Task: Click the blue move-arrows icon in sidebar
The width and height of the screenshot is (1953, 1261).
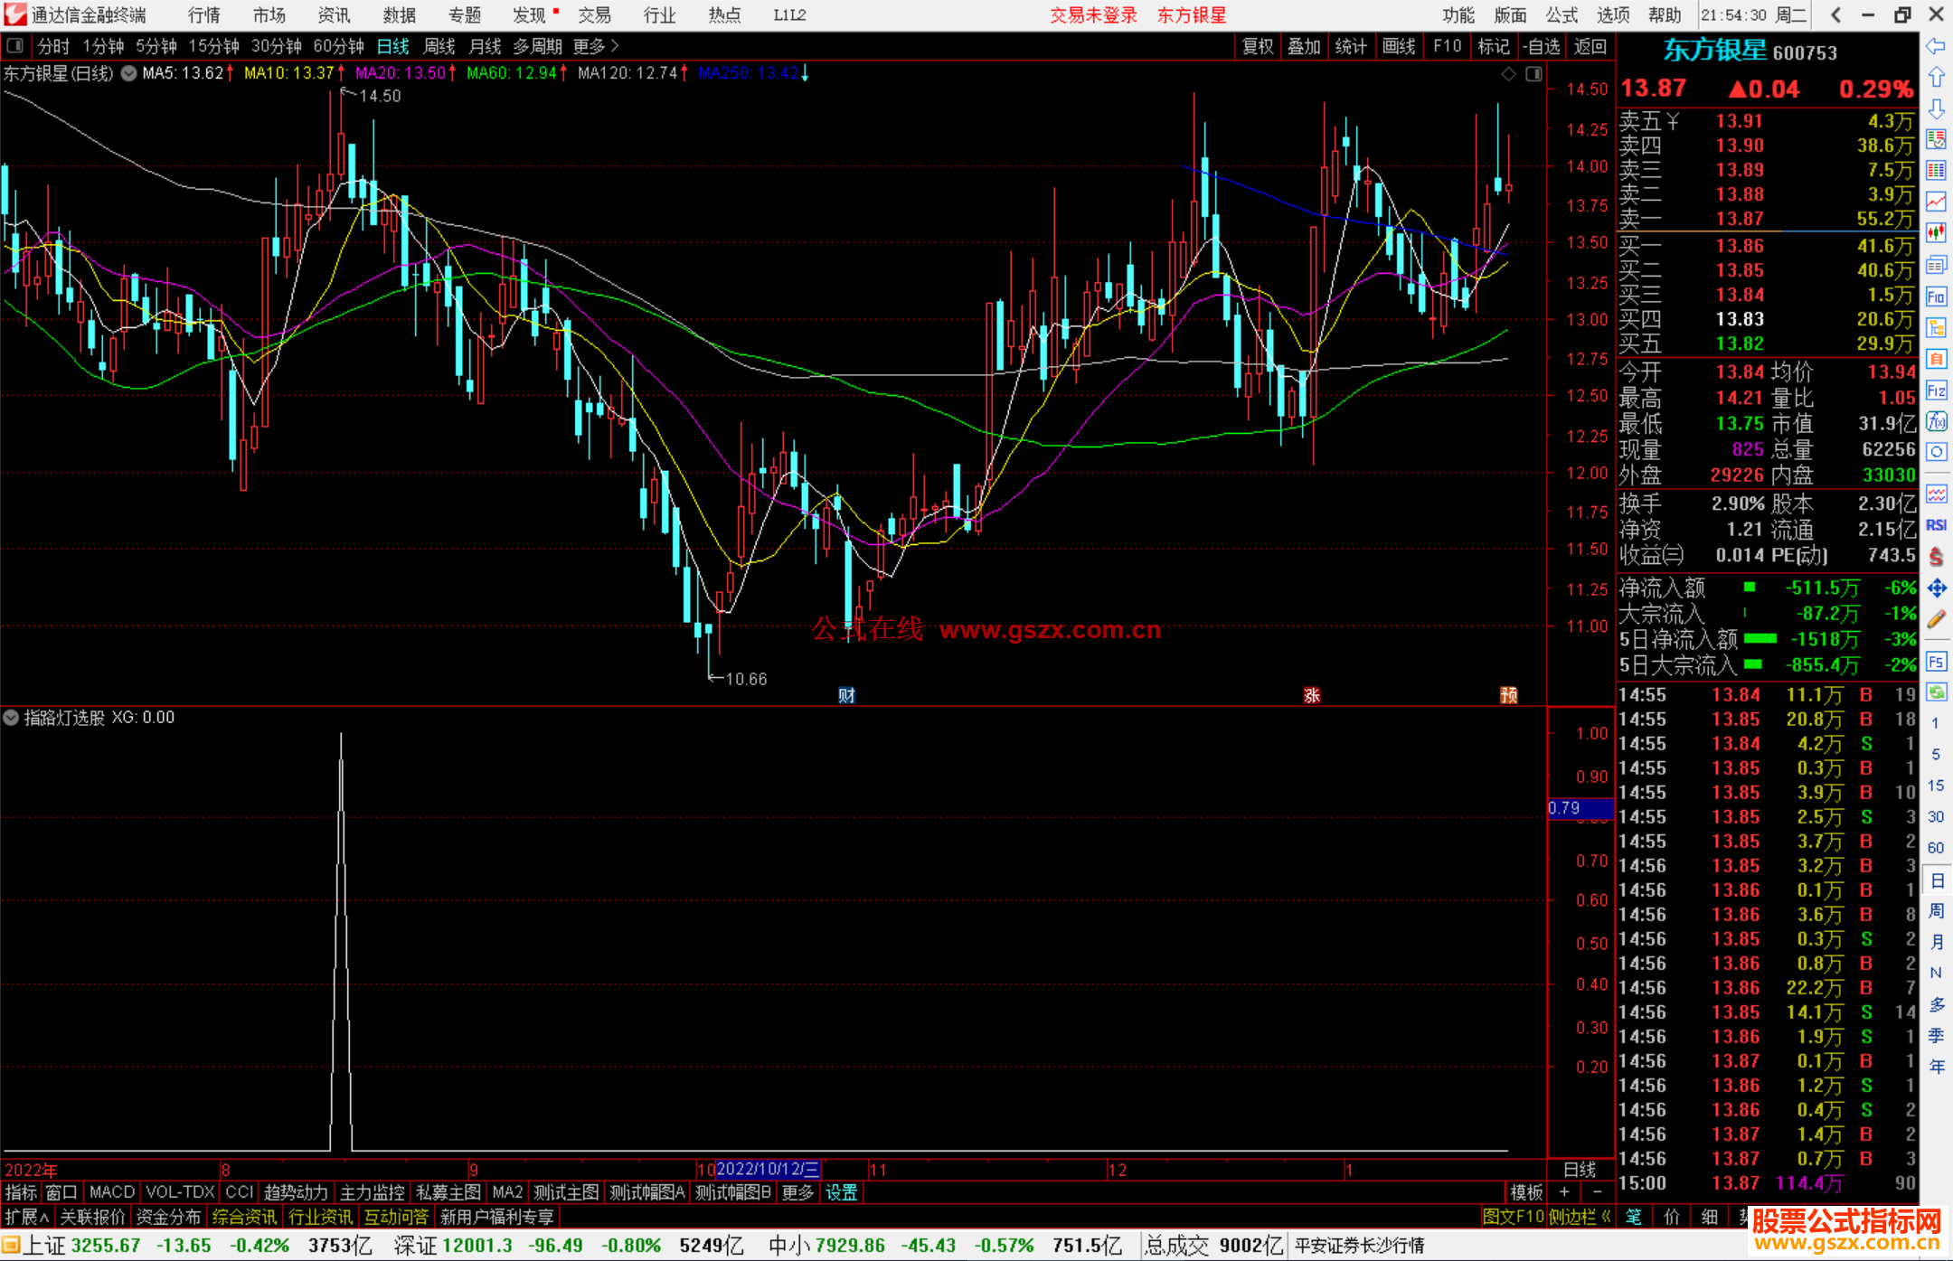Action: point(1936,588)
